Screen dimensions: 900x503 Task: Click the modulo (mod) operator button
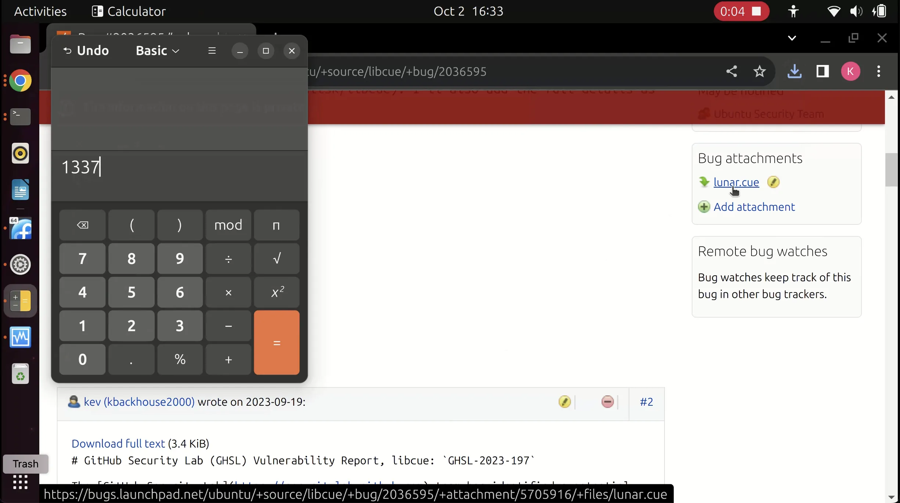click(x=228, y=225)
